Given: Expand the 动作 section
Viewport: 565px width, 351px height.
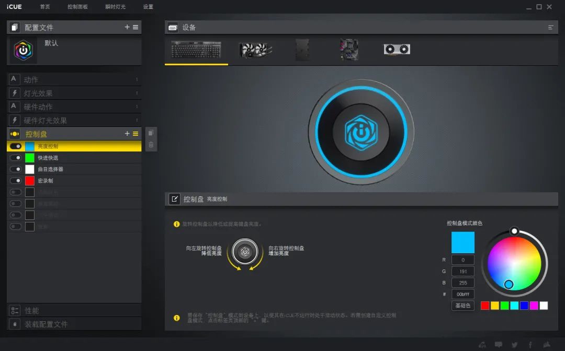Looking at the screenshot, I should (x=74, y=79).
